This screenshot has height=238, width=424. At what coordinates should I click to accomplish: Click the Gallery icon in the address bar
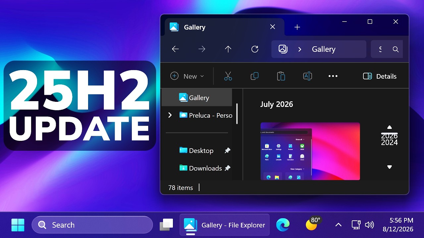283,49
